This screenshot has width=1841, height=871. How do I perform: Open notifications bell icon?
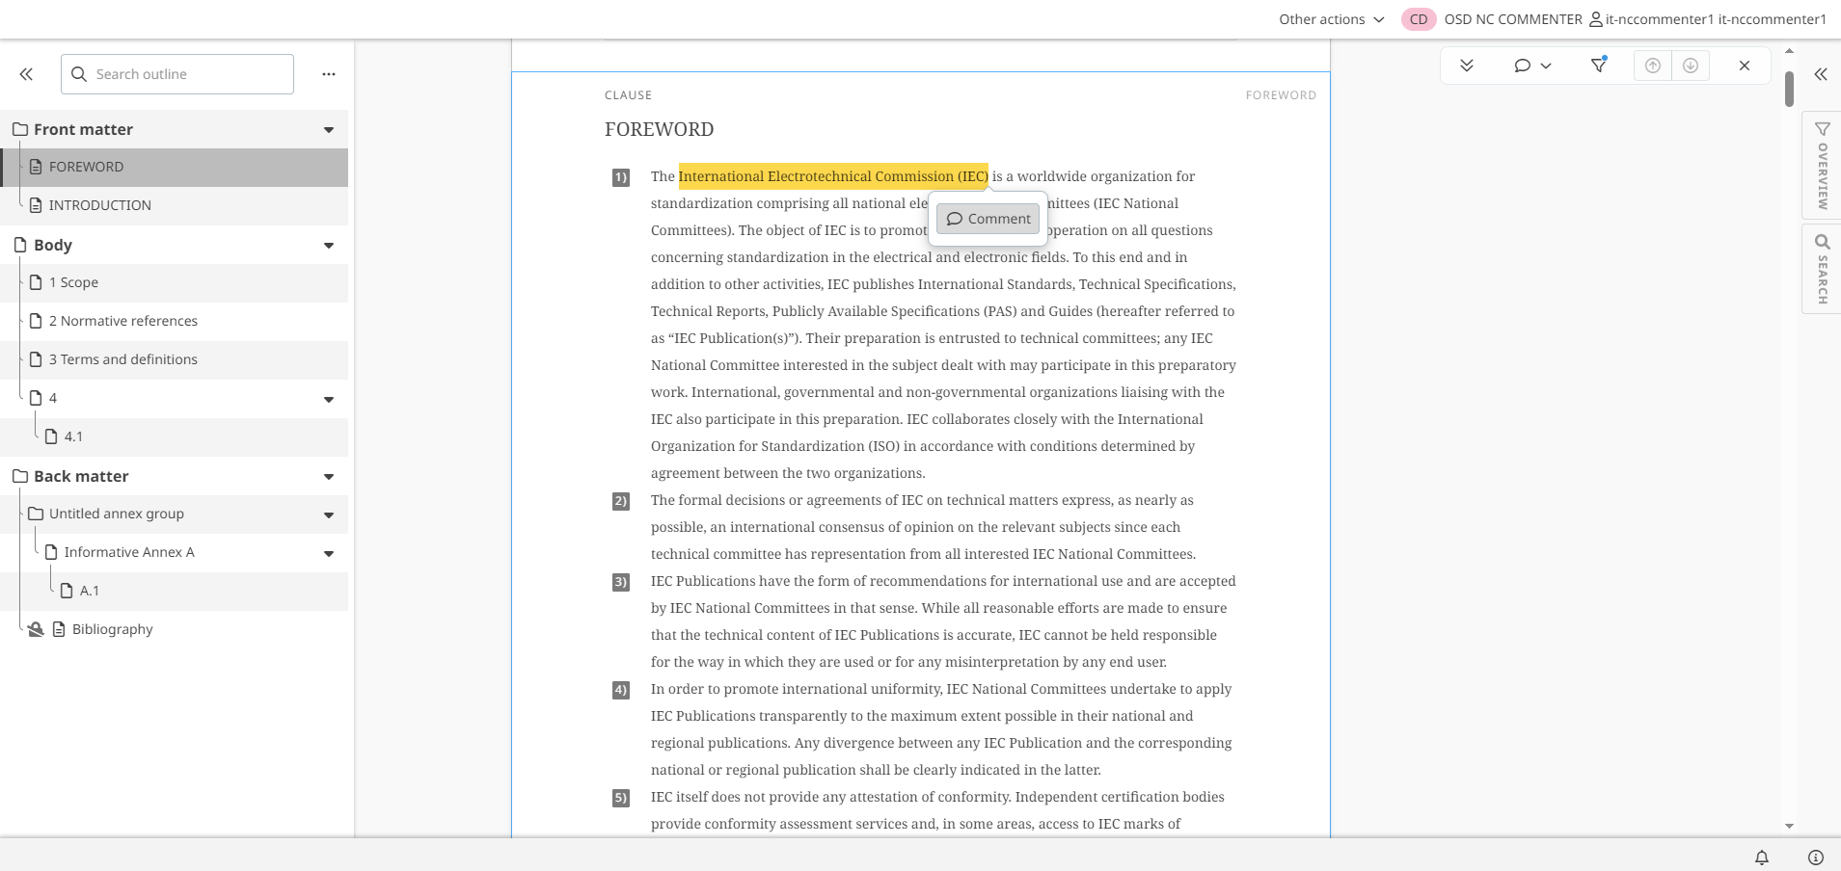[1762, 857]
